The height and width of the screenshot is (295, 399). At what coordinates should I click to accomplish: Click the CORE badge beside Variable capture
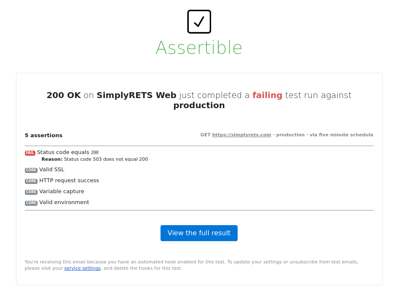pos(31,192)
